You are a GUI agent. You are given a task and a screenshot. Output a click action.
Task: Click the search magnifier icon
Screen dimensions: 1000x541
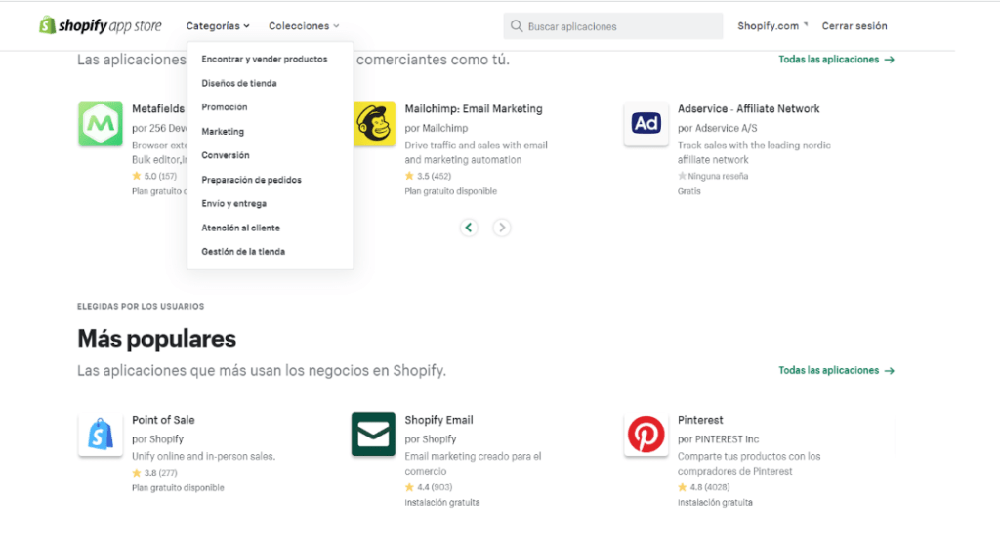[517, 26]
